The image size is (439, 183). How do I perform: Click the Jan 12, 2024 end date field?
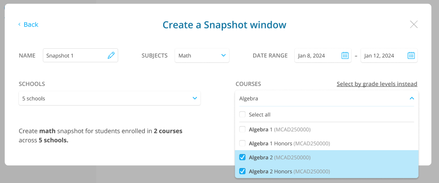tap(389, 56)
